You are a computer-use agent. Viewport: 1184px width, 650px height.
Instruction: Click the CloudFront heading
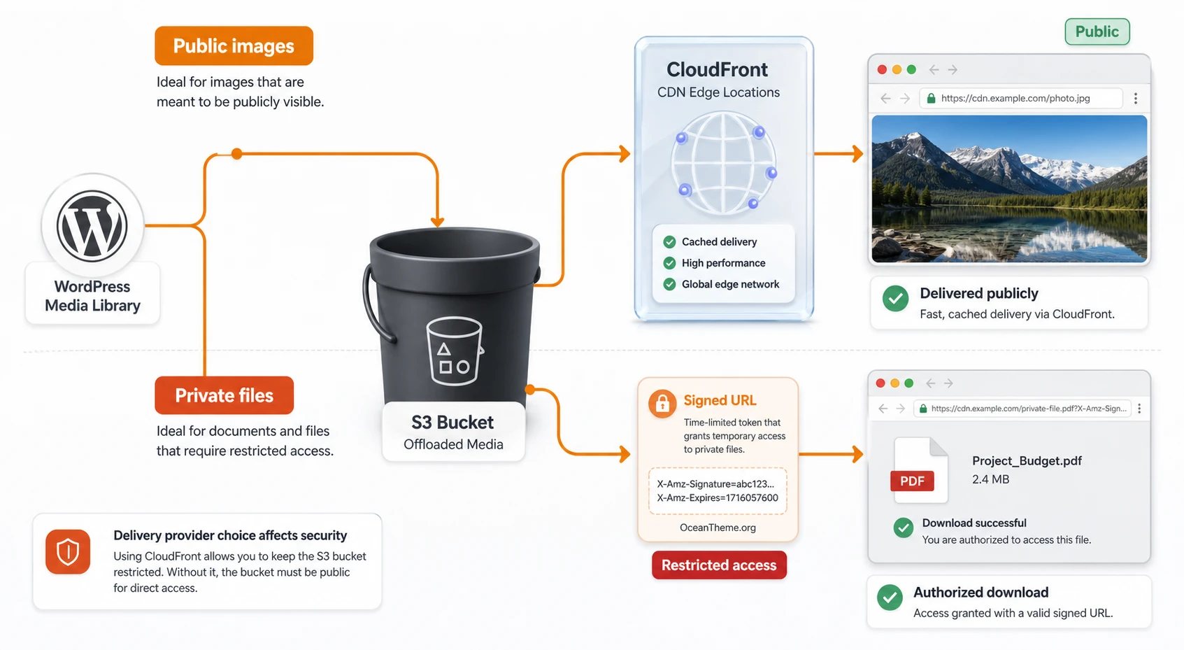click(717, 69)
